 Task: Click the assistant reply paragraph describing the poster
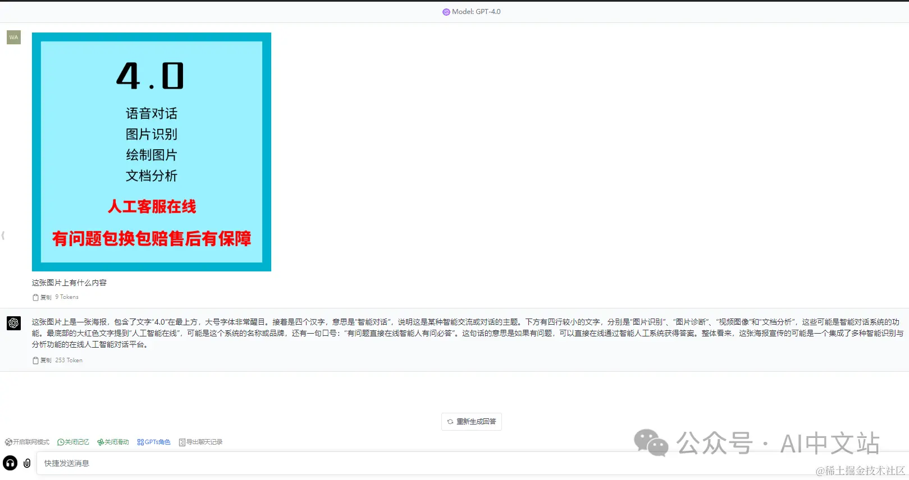point(468,333)
